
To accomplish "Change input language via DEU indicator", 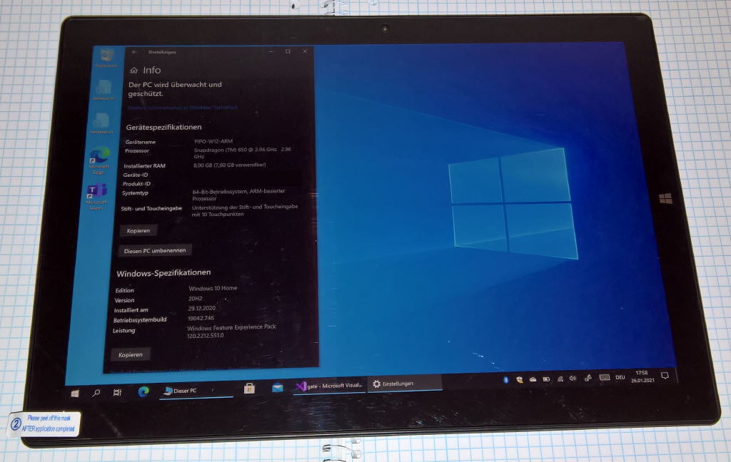I will pos(620,377).
